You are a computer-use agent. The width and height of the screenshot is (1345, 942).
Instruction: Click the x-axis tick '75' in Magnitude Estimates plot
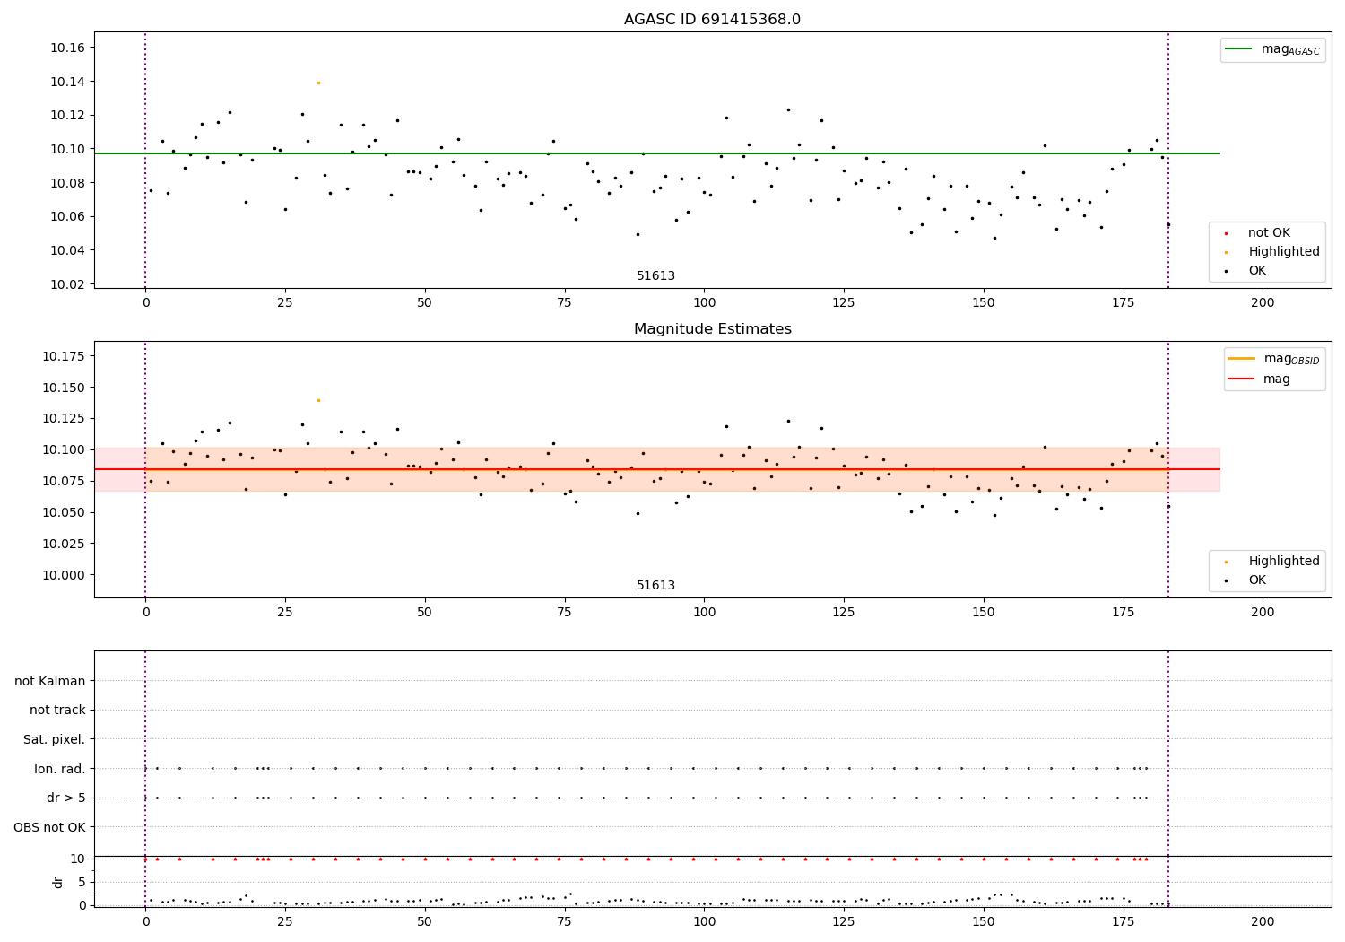coord(564,612)
